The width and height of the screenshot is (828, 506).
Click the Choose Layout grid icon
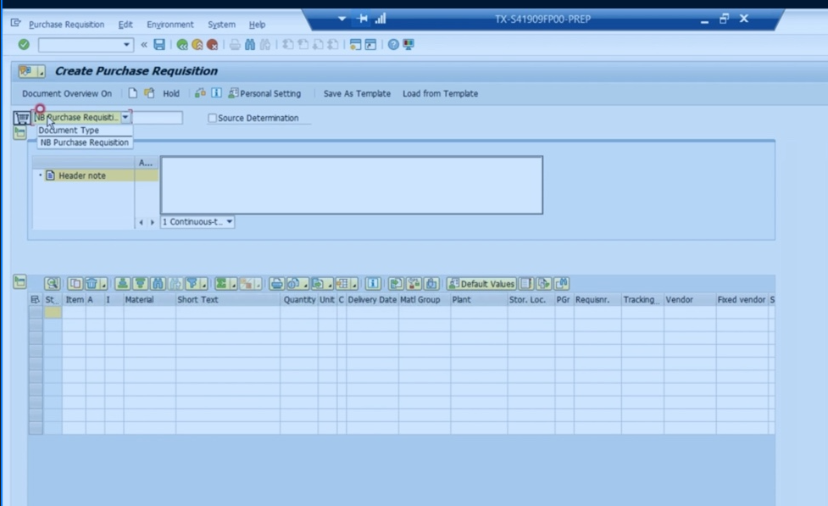pos(342,284)
